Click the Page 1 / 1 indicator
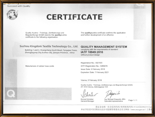Screen dimensions: 155x117 coord(133,100)
